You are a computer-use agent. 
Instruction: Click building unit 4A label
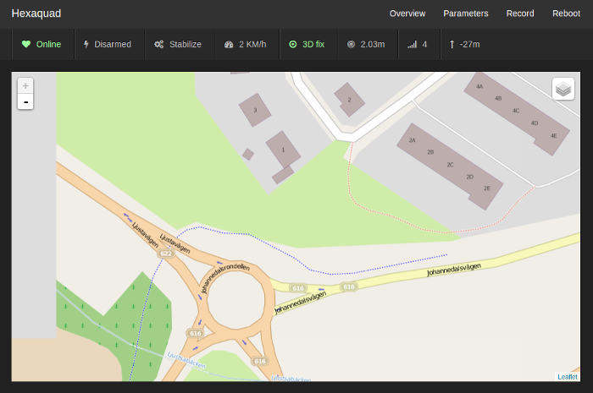[x=479, y=86]
